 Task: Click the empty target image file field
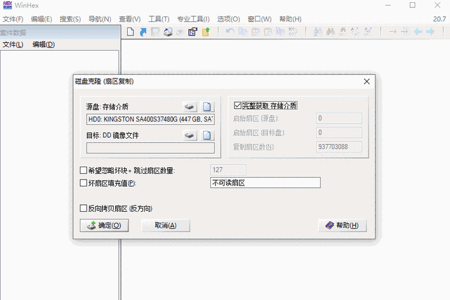(150, 148)
